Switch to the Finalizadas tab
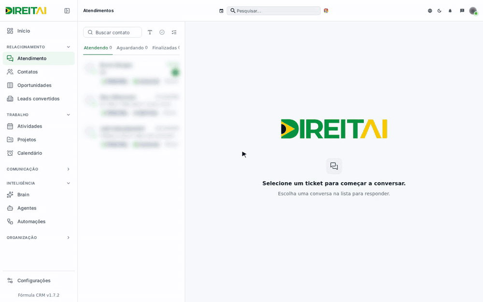This screenshot has width=483, height=302. [166, 48]
